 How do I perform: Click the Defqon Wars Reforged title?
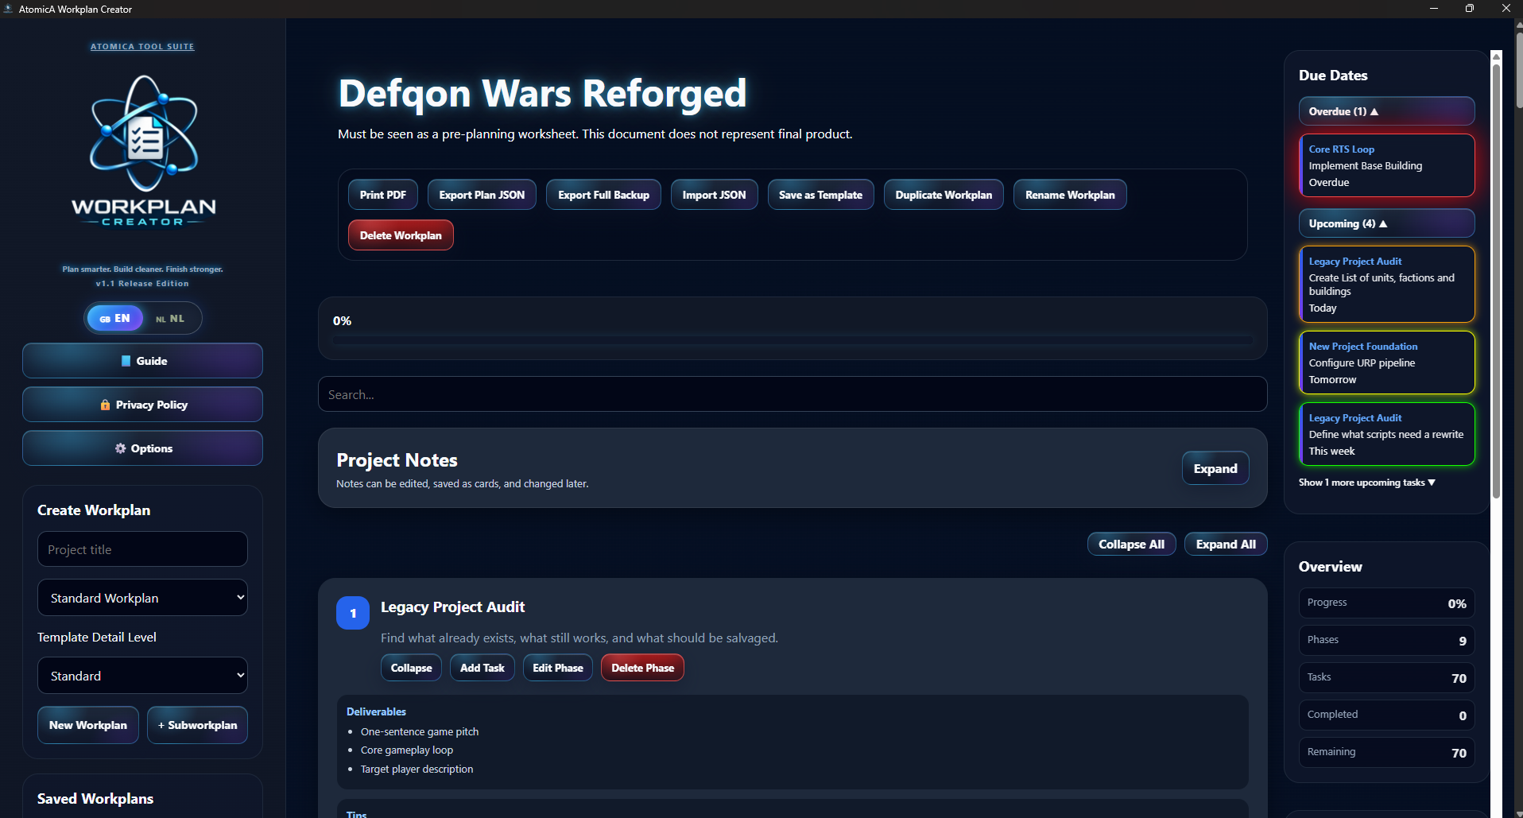(542, 93)
